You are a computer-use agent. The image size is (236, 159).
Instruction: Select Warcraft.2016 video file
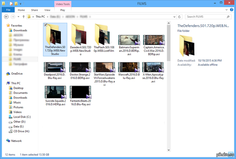(129, 71)
